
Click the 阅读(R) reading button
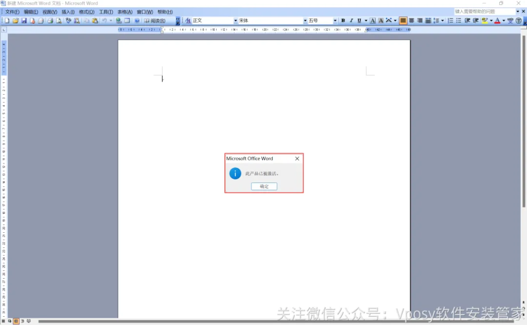155,21
